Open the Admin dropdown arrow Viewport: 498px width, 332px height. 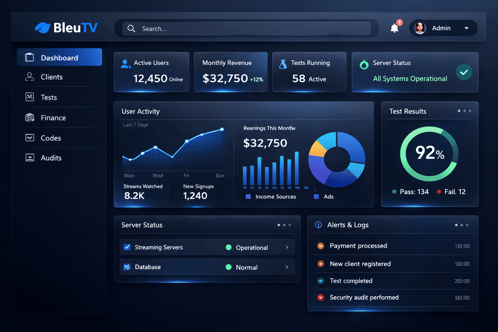[467, 28]
